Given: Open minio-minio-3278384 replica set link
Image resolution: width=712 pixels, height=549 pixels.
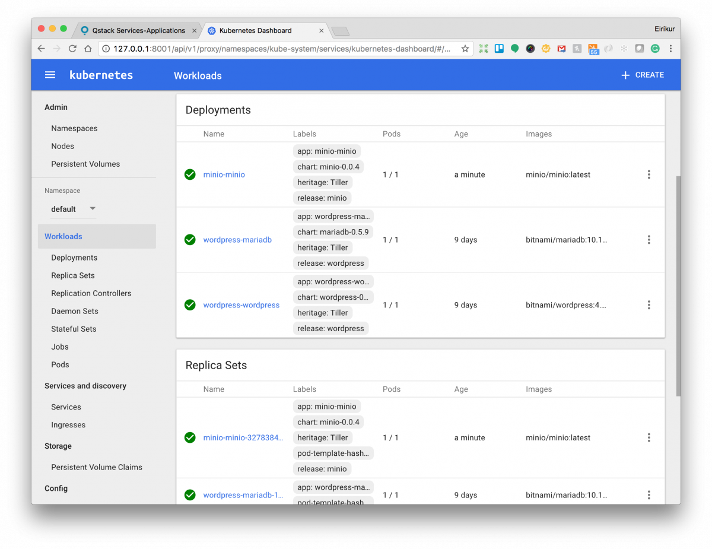Looking at the screenshot, I should [243, 437].
